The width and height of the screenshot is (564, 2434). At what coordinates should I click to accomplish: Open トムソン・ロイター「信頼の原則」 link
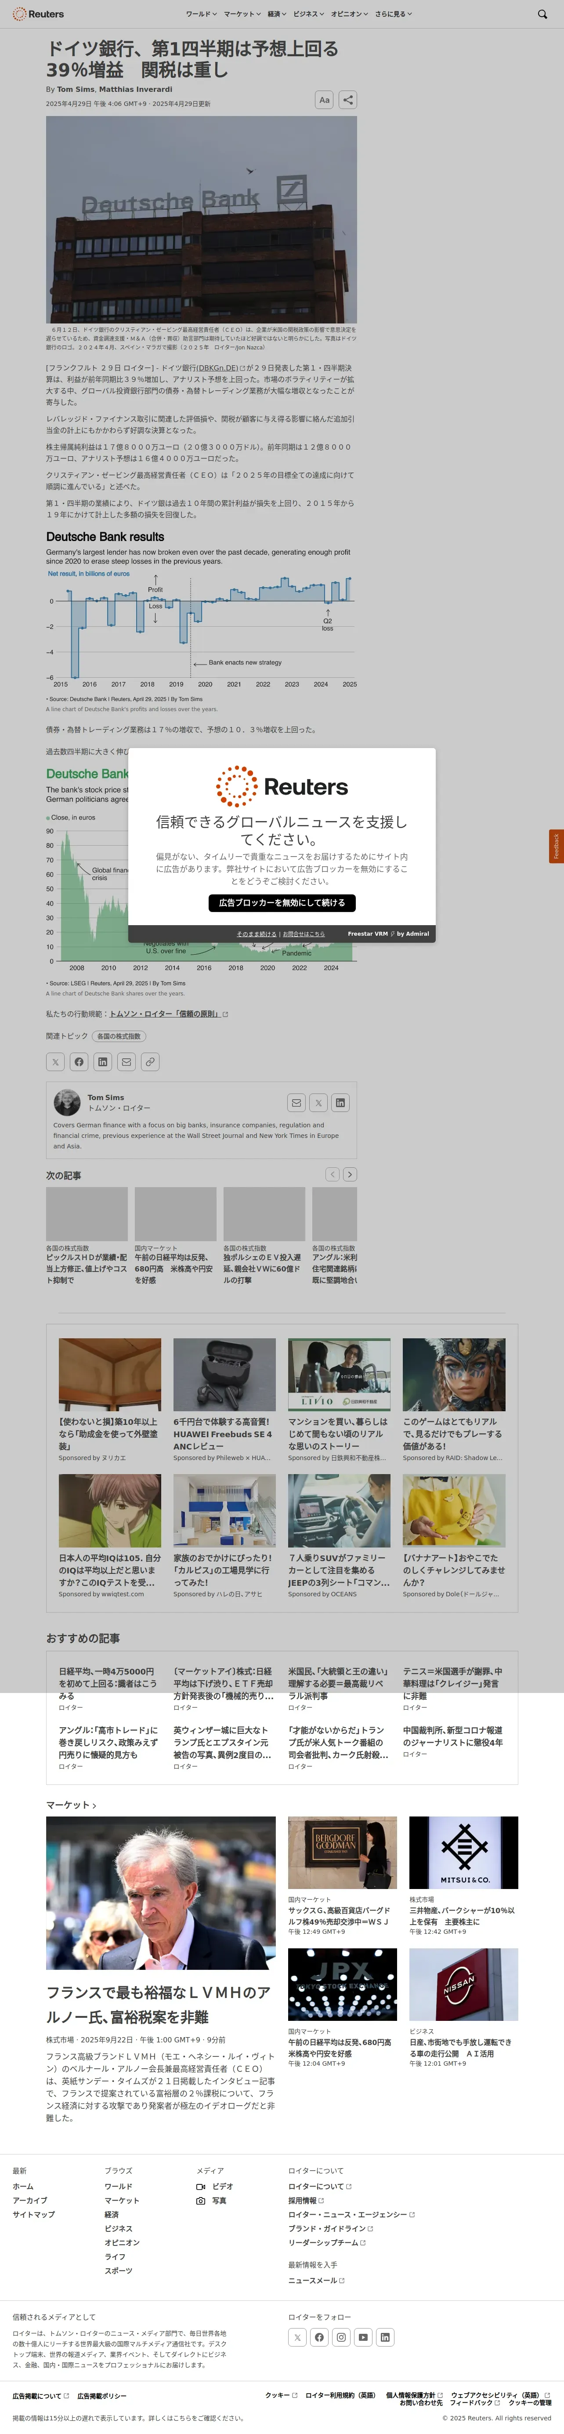(x=168, y=1014)
